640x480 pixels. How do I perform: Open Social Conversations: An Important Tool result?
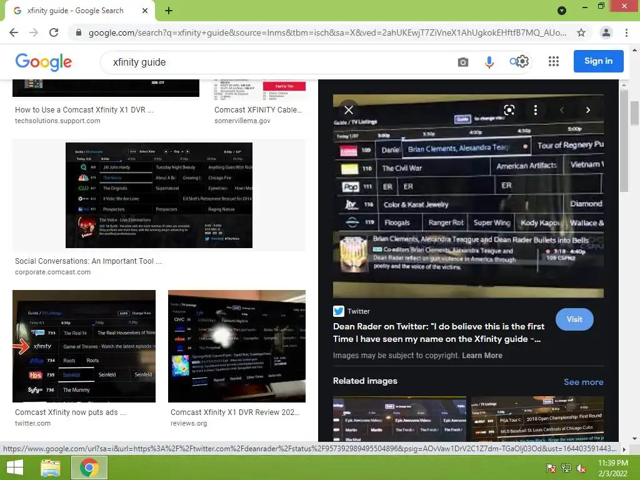[x=88, y=261]
